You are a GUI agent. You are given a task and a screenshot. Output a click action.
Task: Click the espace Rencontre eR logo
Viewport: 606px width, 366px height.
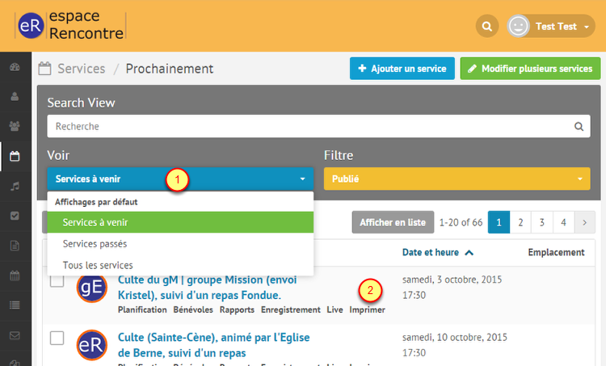pos(71,26)
